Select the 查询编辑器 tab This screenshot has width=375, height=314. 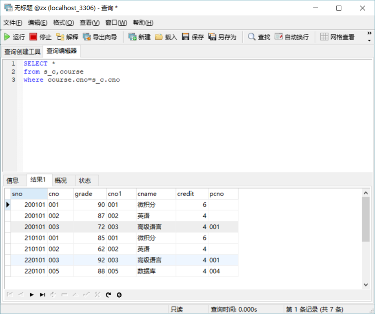62,51
